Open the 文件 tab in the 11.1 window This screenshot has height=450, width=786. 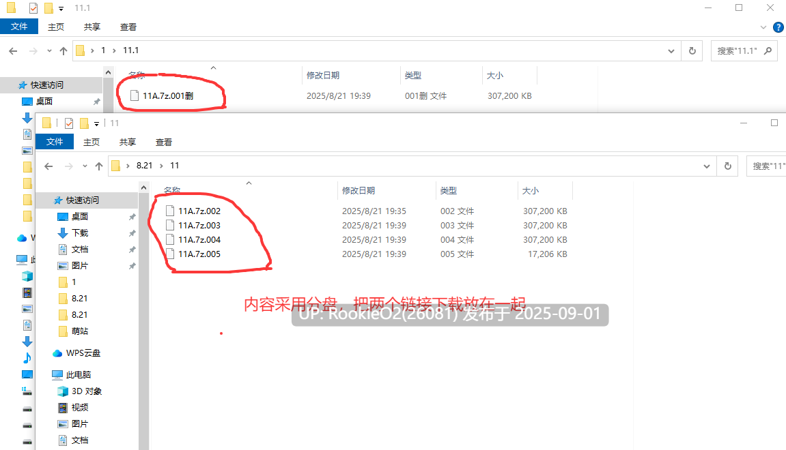[19, 27]
